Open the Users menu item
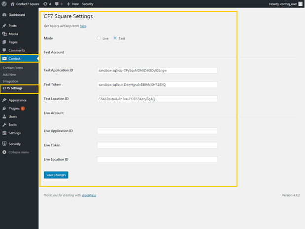 13,116
